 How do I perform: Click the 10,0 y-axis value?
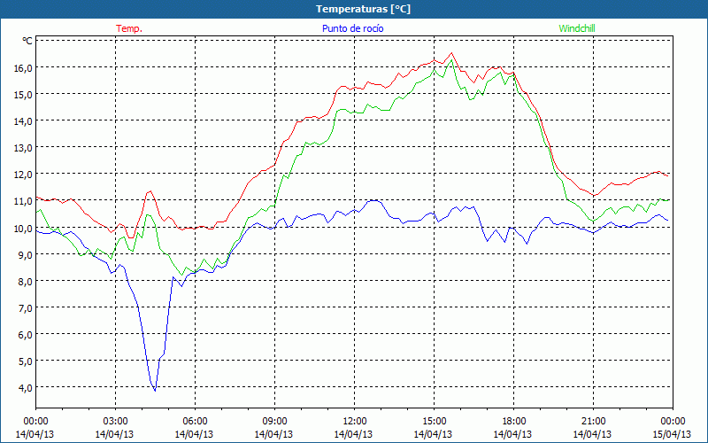tap(23, 228)
